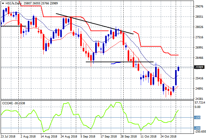
Task: Select the 5 Sep 2018 date label
Action: (x=88, y=137)
